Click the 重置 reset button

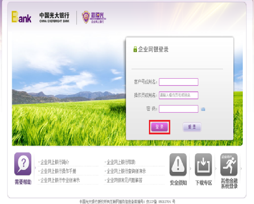pyautogui.click(x=192, y=127)
